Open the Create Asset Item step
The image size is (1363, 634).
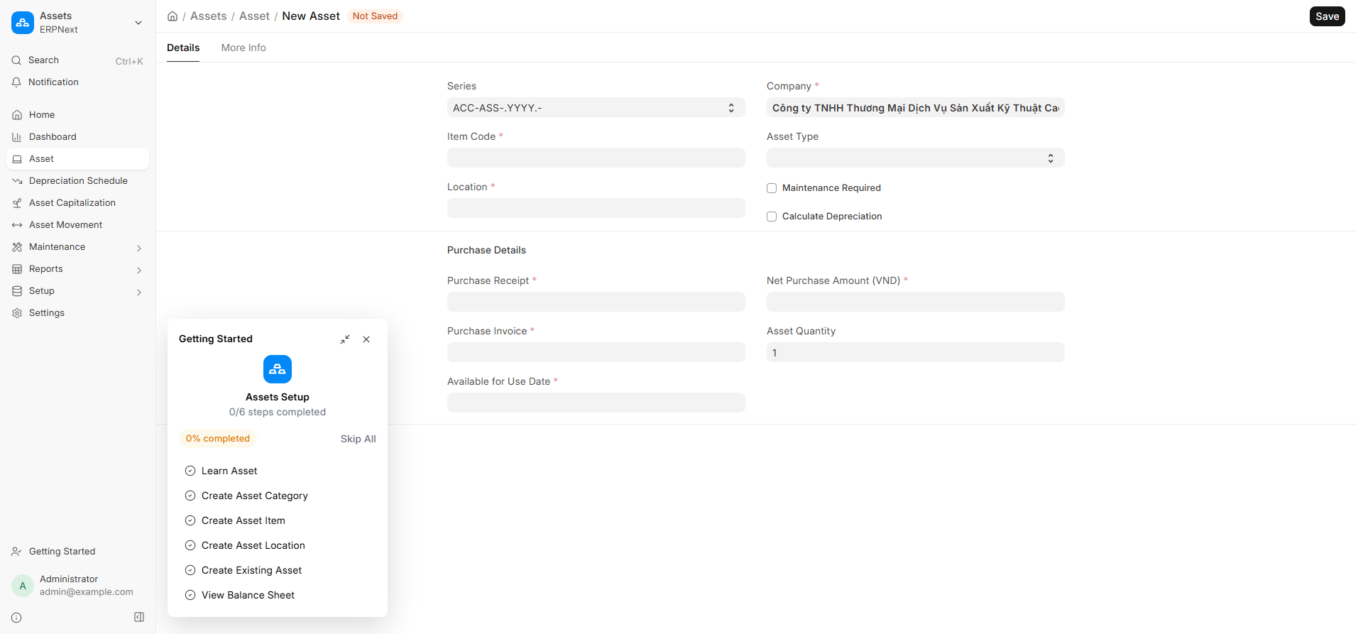click(243, 520)
